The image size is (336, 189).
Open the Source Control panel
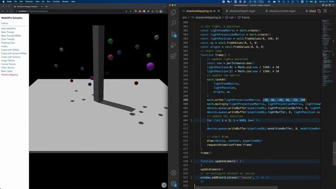tap(174, 34)
